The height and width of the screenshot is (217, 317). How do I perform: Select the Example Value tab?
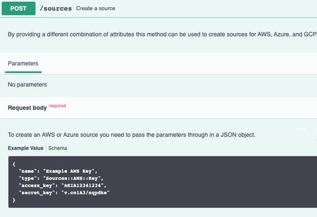(x=25, y=148)
